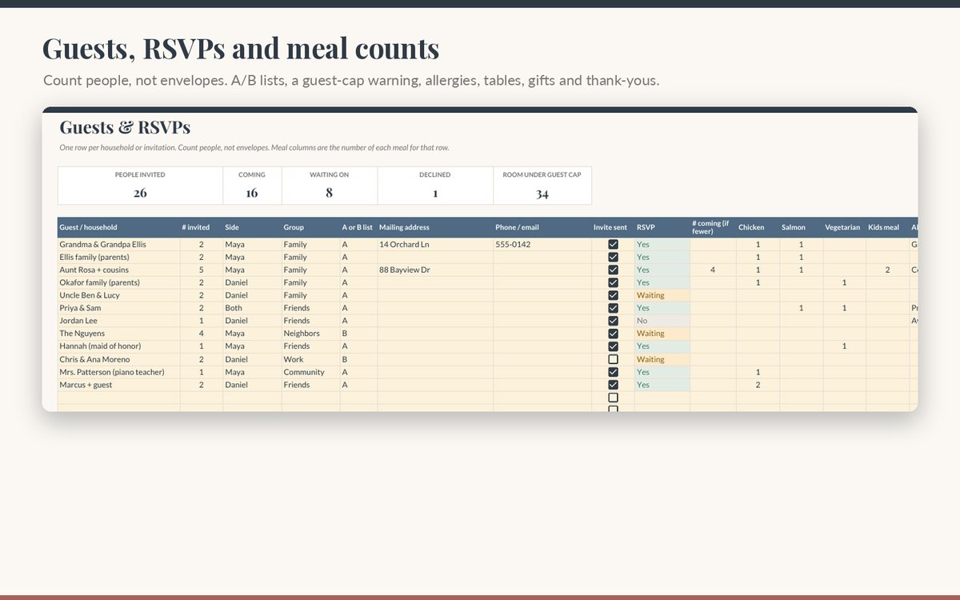Click the 'Hannah (maid of honor)' guest cell
The width and height of the screenshot is (960, 600).
pyautogui.click(x=119, y=346)
